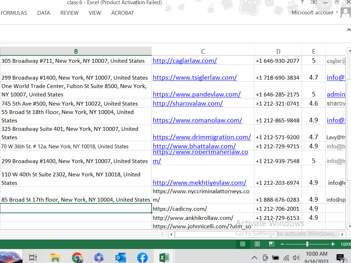
Task: Select the nyccriminalattorneys.com URL cell
Action: (203, 195)
